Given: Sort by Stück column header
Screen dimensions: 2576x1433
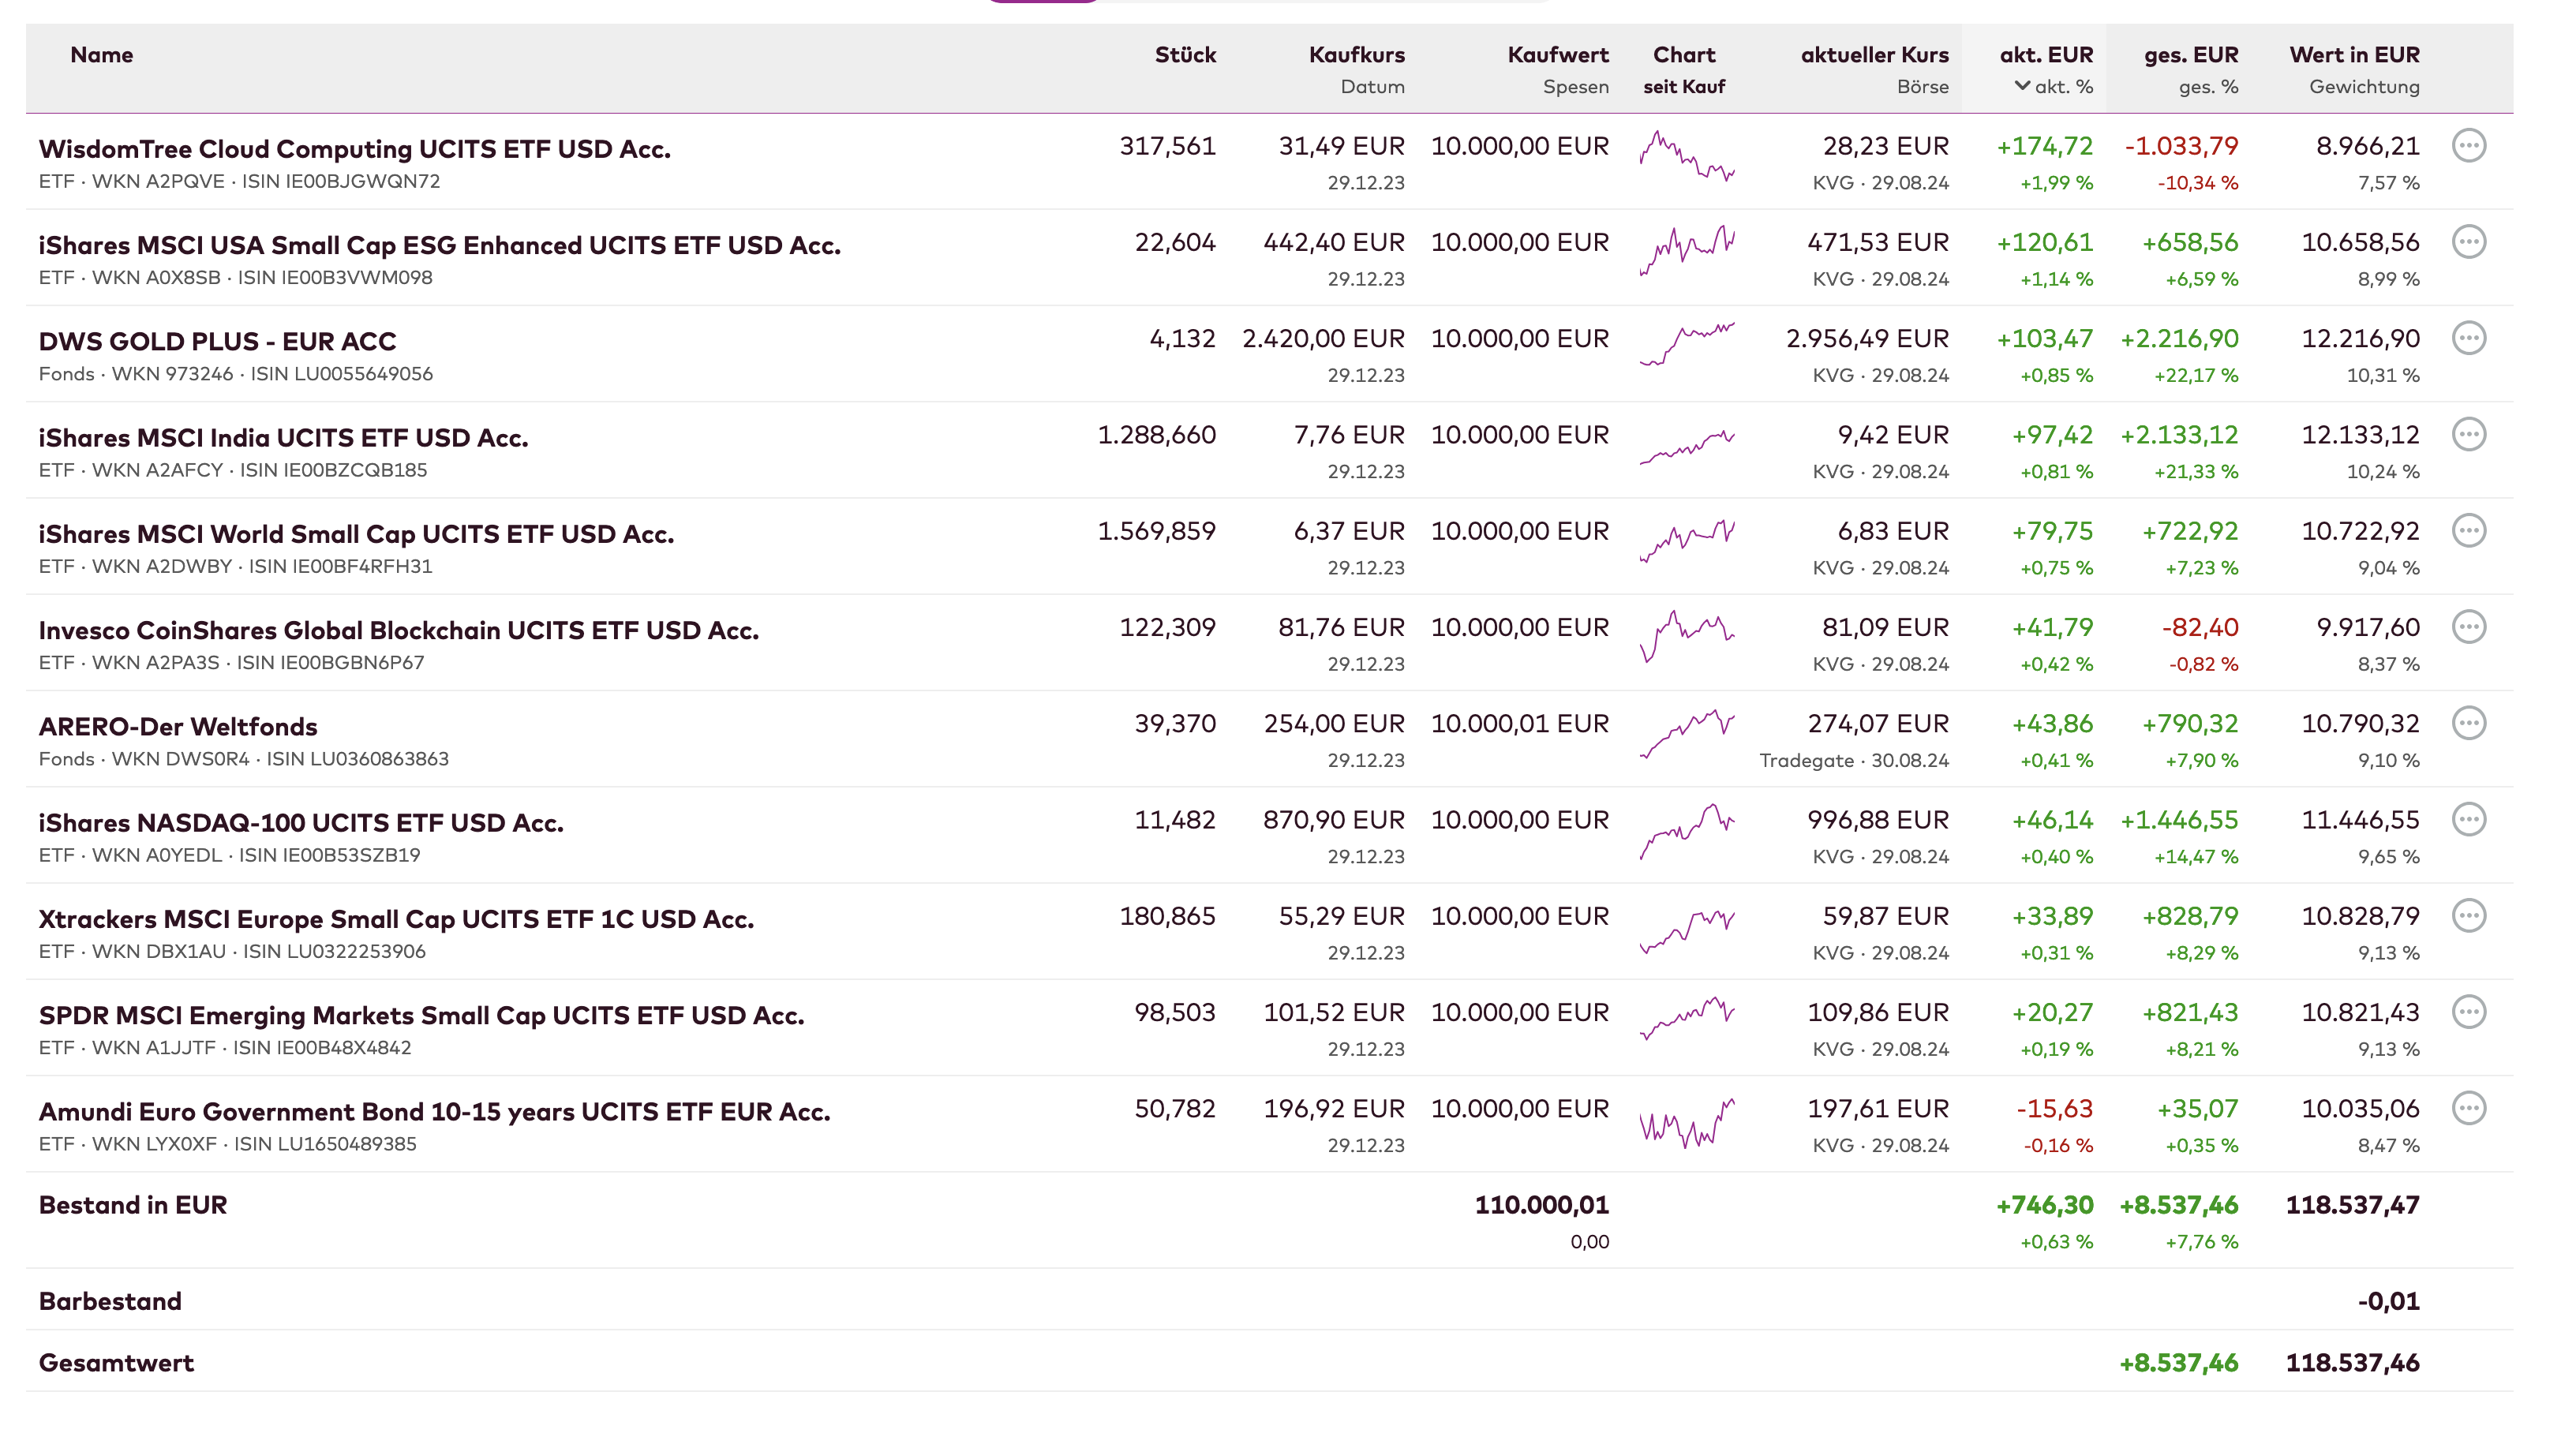Looking at the screenshot, I should pyautogui.click(x=1185, y=55).
